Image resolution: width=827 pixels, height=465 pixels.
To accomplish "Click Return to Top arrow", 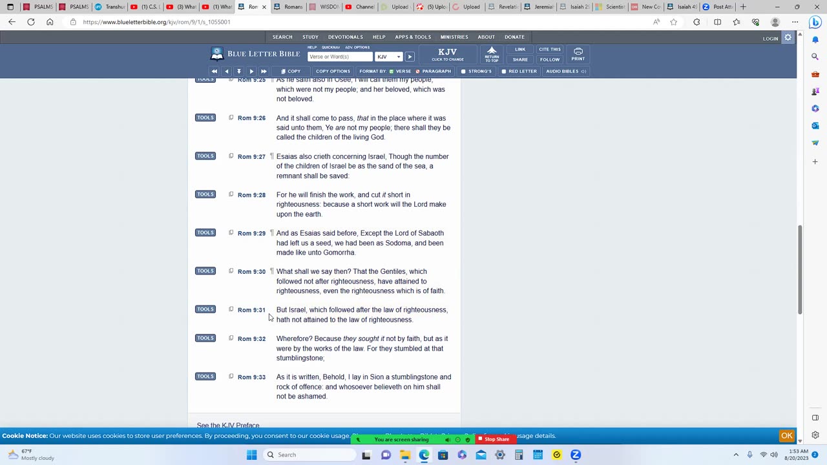I will [492, 54].
